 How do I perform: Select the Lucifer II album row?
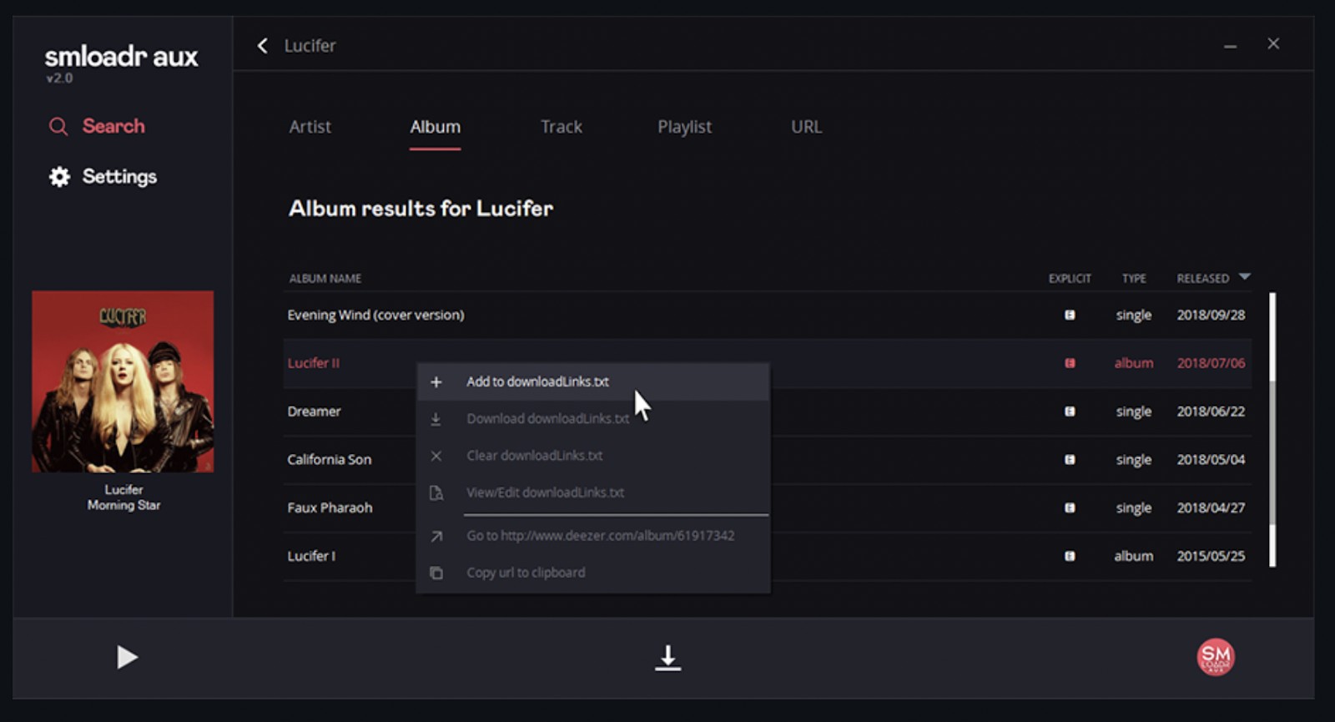click(x=768, y=363)
